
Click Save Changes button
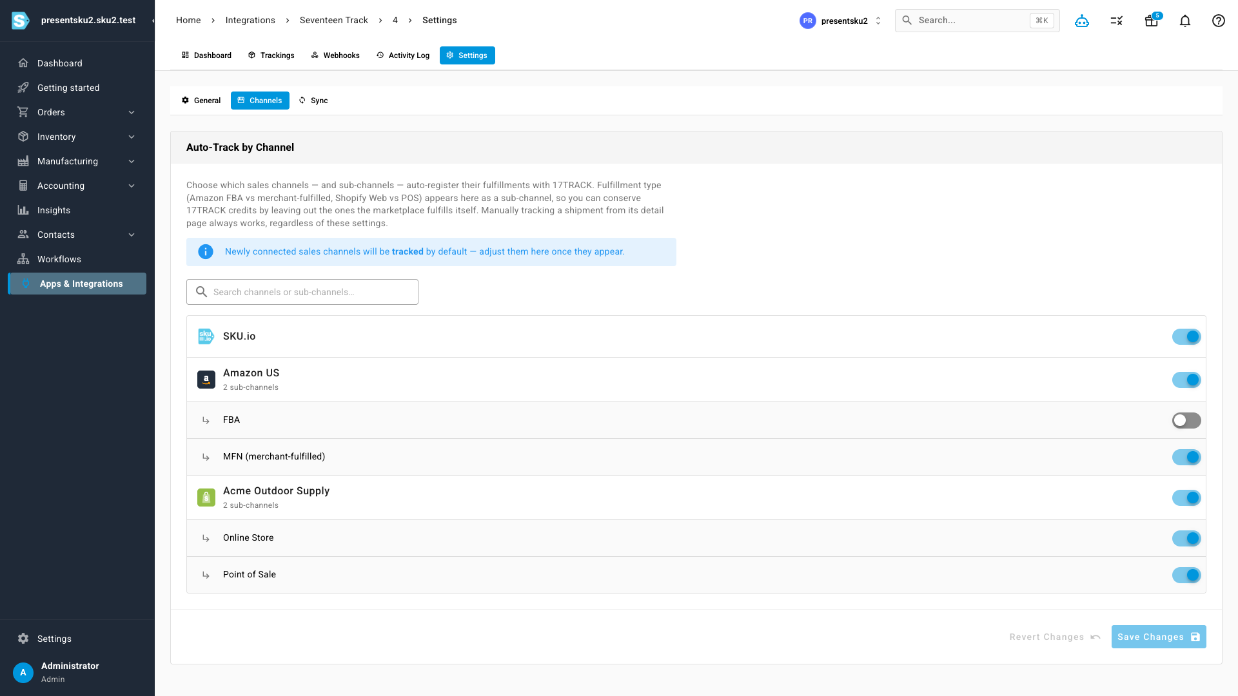[x=1159, y=637]
